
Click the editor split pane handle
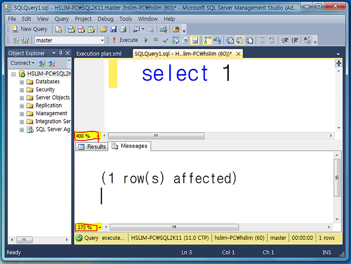coord(338,63)
